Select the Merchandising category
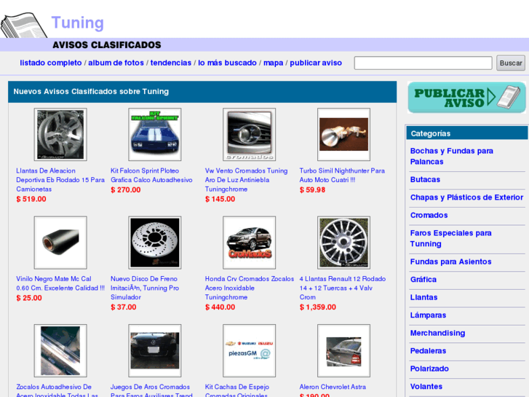The image size is (529, 397). pyautogui.click(x=437, y=333)
